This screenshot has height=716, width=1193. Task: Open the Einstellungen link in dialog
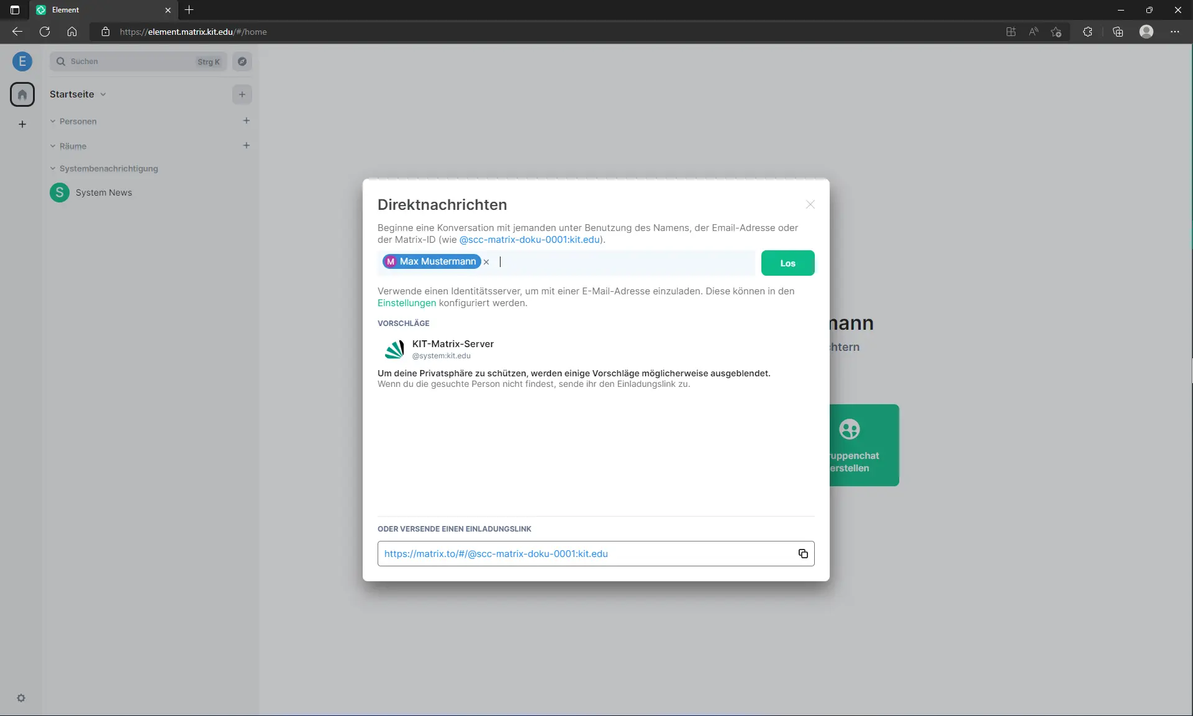pos(406,303)
